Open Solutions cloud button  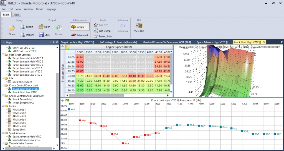[123, 28]
